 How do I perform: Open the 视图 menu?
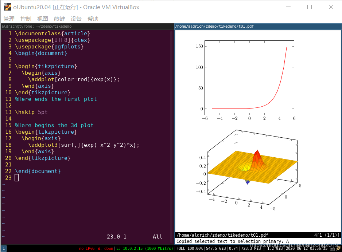click(43, 19)
